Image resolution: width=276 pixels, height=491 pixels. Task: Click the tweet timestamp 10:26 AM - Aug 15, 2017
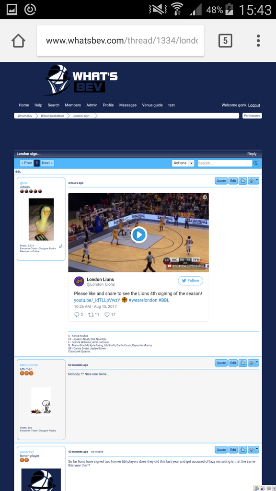(x=95, y=306)
